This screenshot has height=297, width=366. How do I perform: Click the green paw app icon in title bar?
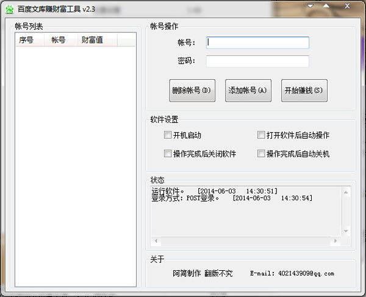[9, 9]
